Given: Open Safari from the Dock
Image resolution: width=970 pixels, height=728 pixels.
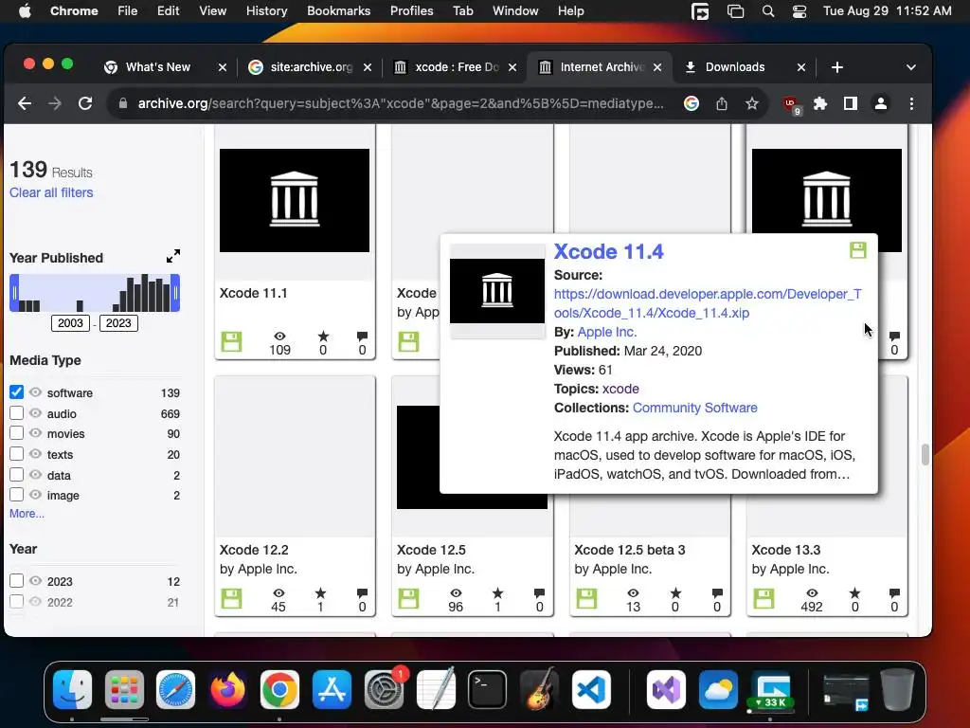Looking at the screenshot, I should pos(175,690).
